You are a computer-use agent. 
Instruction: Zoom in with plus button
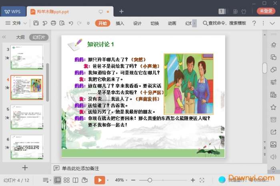click(193, 180)
